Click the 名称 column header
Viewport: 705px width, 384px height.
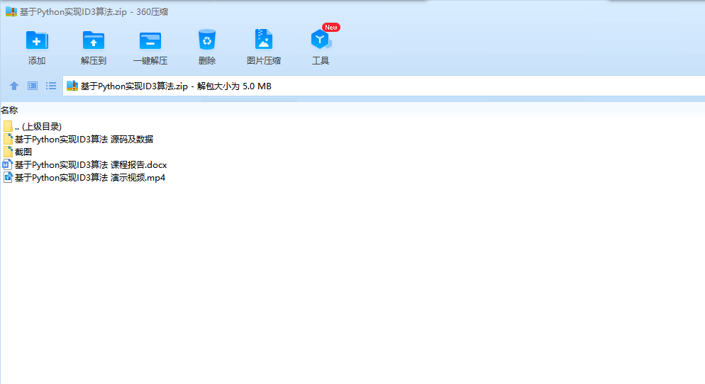tap(9, 110)
